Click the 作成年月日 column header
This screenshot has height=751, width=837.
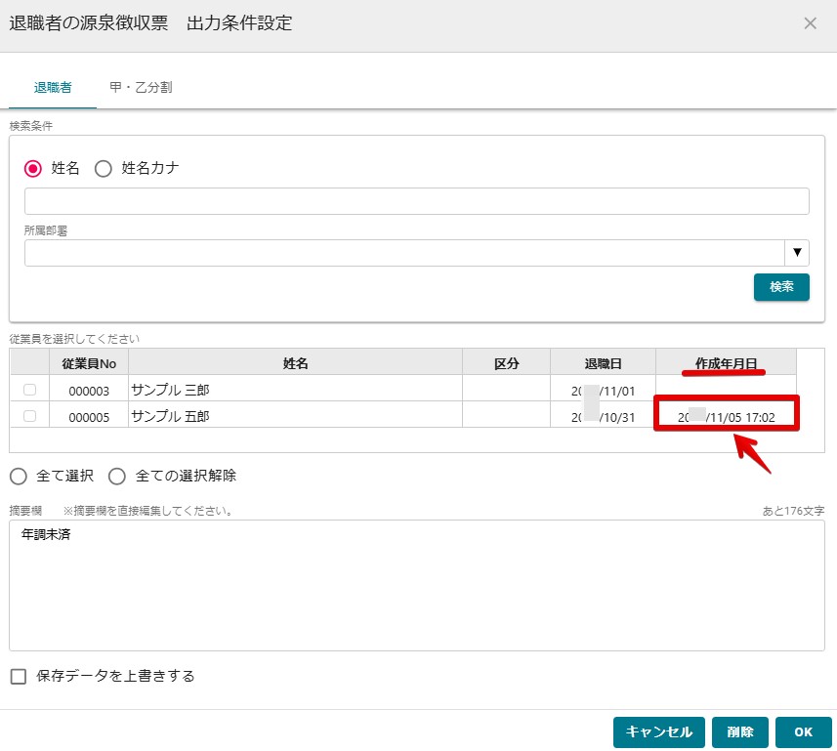click(726, 363)
